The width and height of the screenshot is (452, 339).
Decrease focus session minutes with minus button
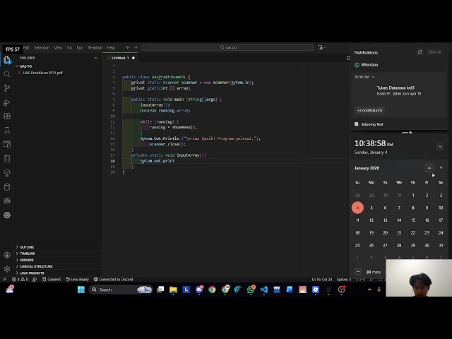pyautogui.click(x=358, y=272)
